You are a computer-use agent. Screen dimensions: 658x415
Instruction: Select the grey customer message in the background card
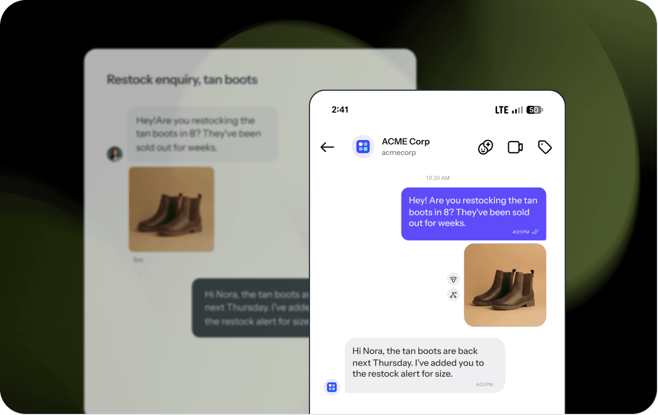point(202,134)
